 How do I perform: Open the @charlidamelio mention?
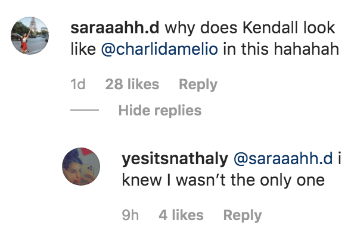point(160,49)
